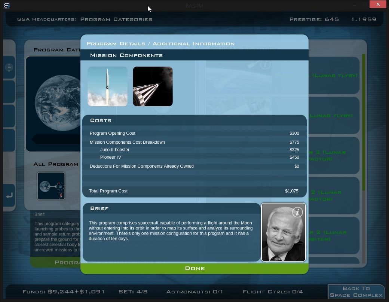Click the app logo icon in title bar
The height and width of the screenshot is (302, 389).
coord(7,5)
